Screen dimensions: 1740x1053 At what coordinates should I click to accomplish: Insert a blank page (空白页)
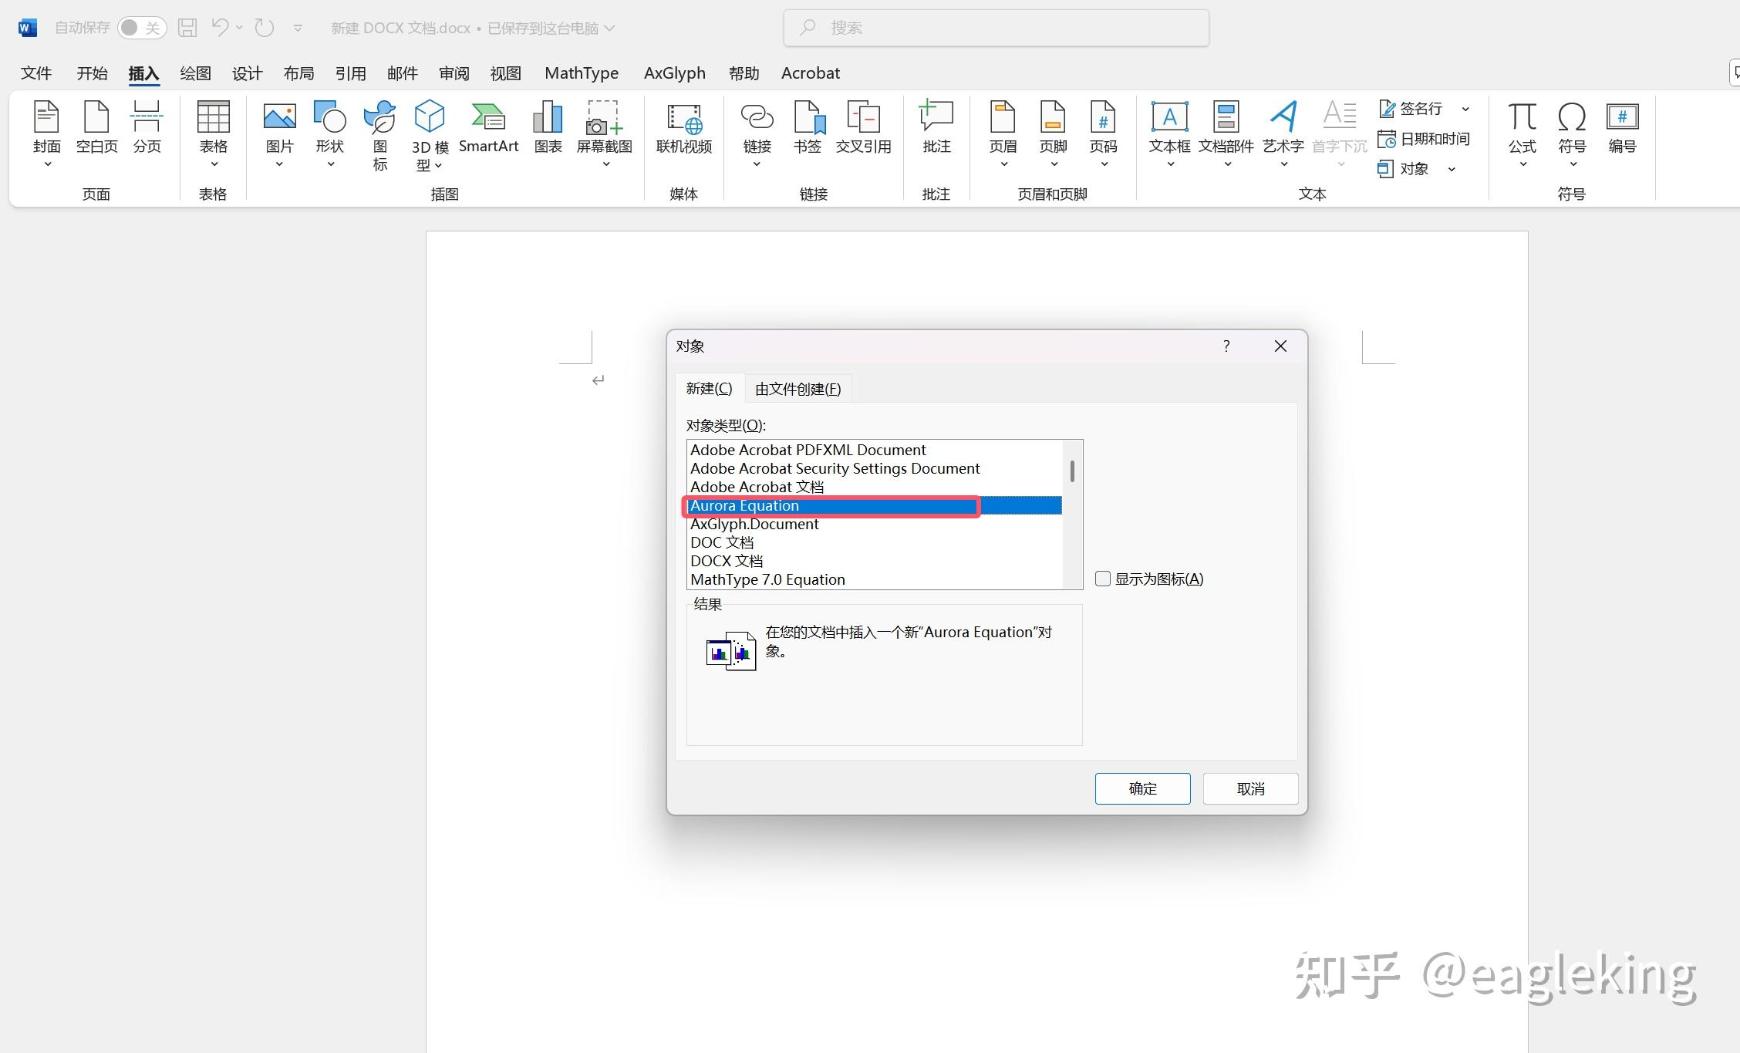click(96, 128)
